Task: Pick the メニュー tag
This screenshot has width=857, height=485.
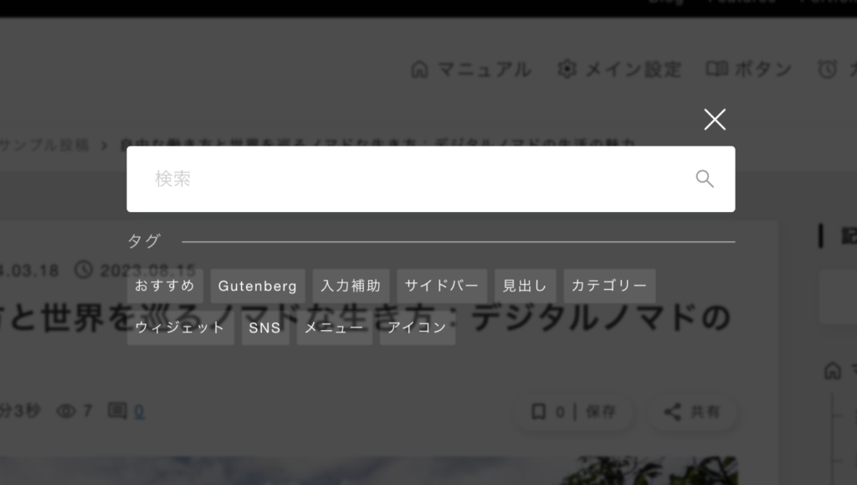Action: [335, 328]
